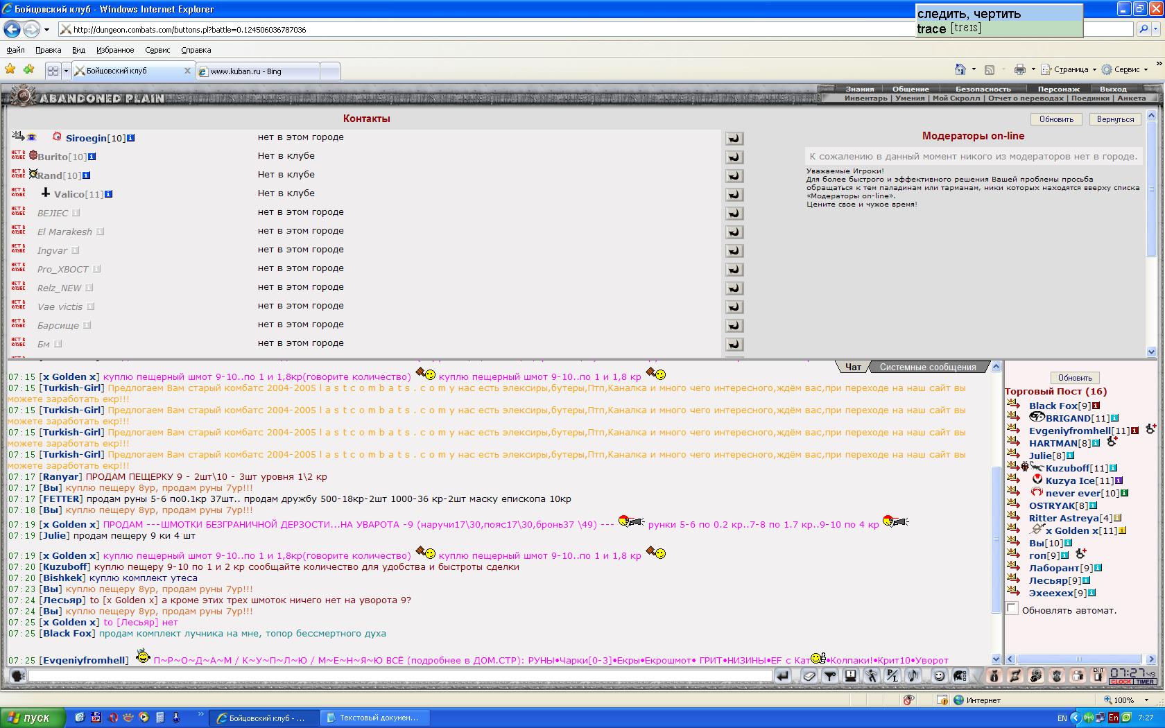Open the Инвентарь game menu item
1165x728 pixels.
865,98
